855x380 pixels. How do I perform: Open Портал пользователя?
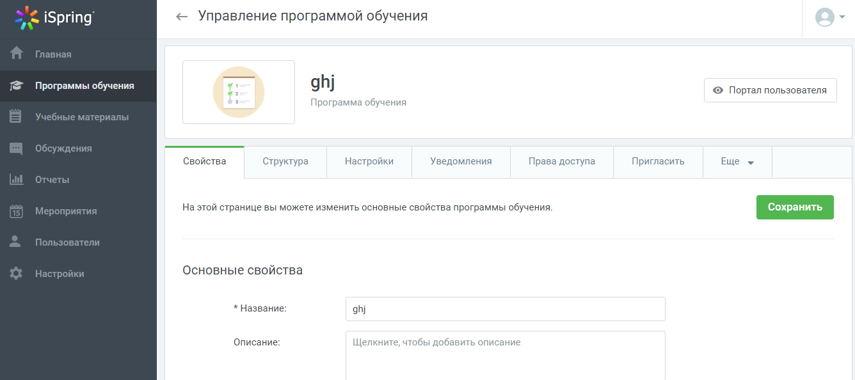click(x=770, y=90)
